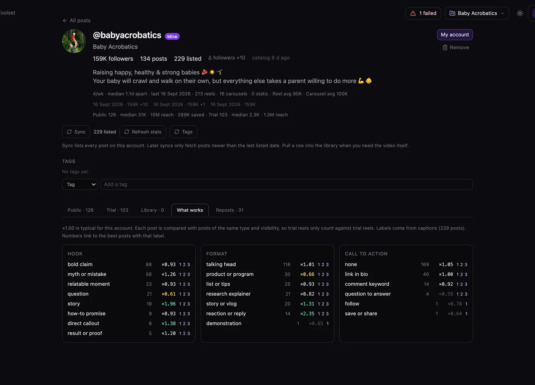Image resolution: width=535 pixels, height=385 pixels.
Task: Open best post 1 for question to answer
Action: coord(457,294)
